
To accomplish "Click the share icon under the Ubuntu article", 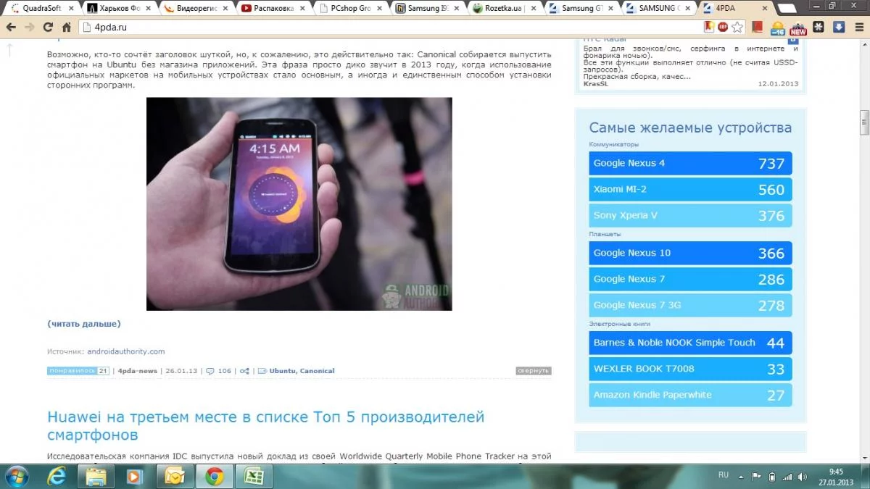I will pos(245,371).
